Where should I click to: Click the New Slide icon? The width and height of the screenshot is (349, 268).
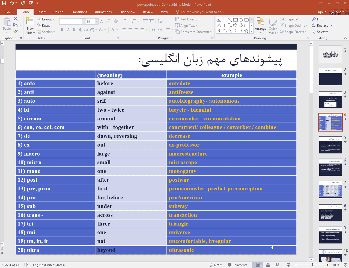pyautogui.click(x=30, y=21)
